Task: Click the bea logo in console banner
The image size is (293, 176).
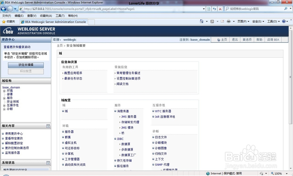Action: click(8, 31)
